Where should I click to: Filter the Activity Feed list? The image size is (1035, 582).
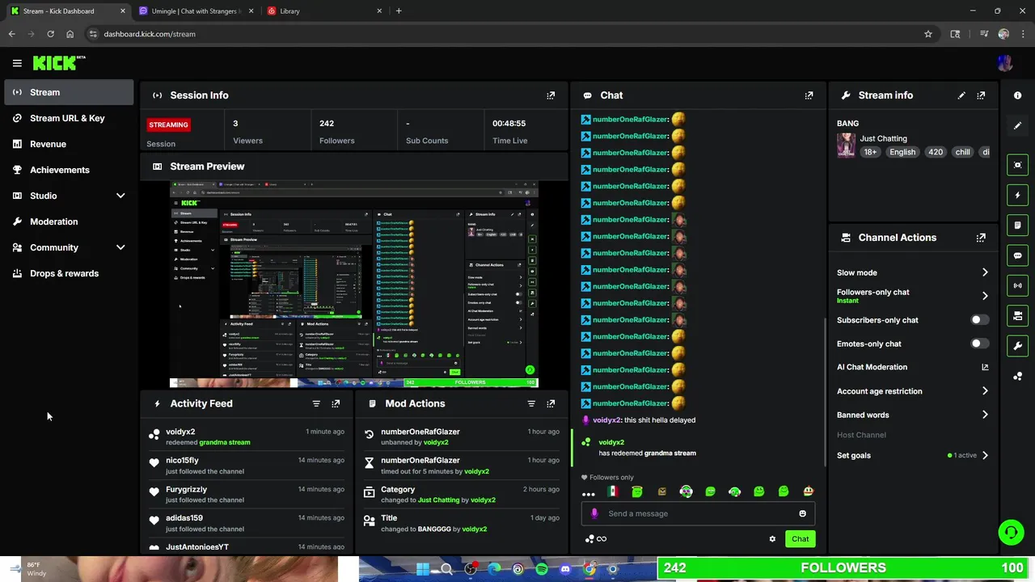(x=316, y=403)
